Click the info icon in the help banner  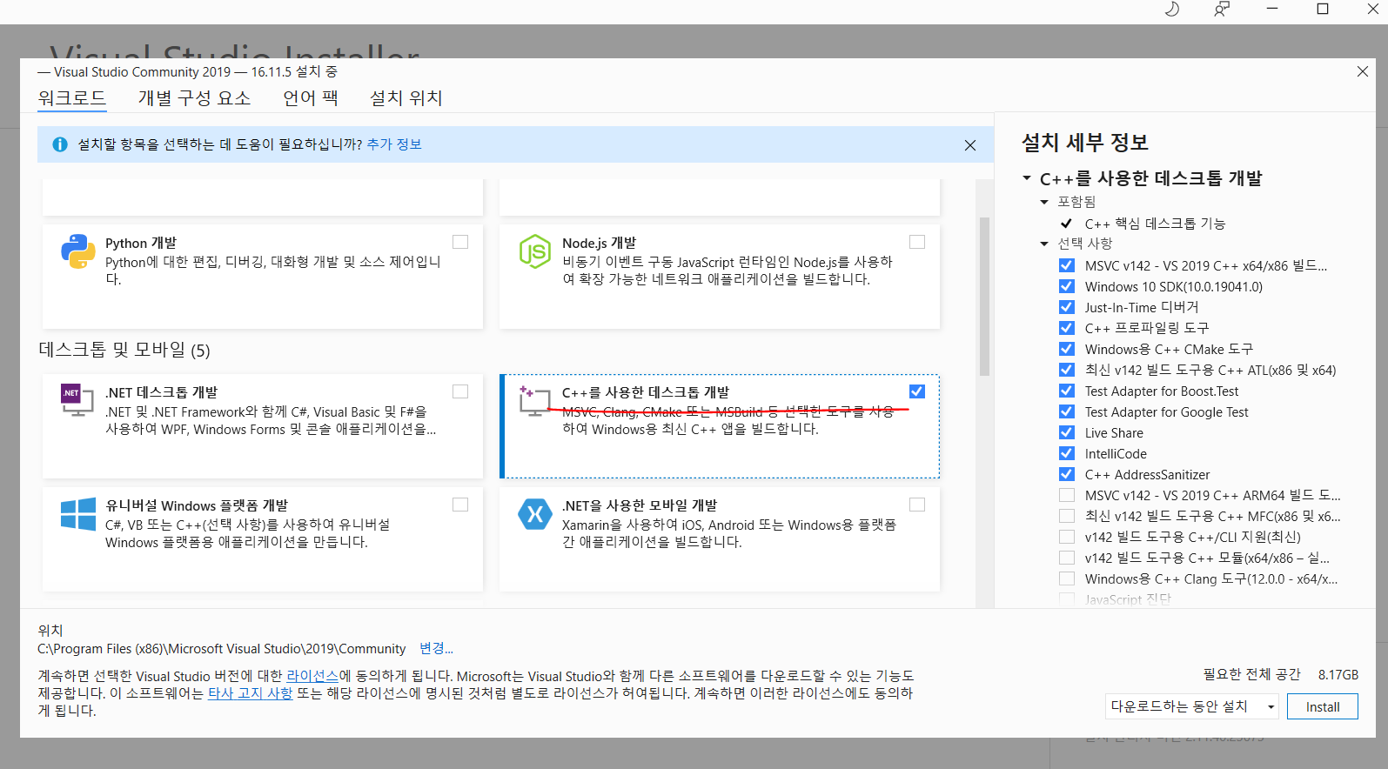point(60,144)
